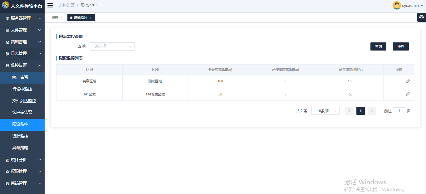The height and width of the screenshot is (194, 426).
Task: Click the 查询 button
Action: tap(378, 46)
